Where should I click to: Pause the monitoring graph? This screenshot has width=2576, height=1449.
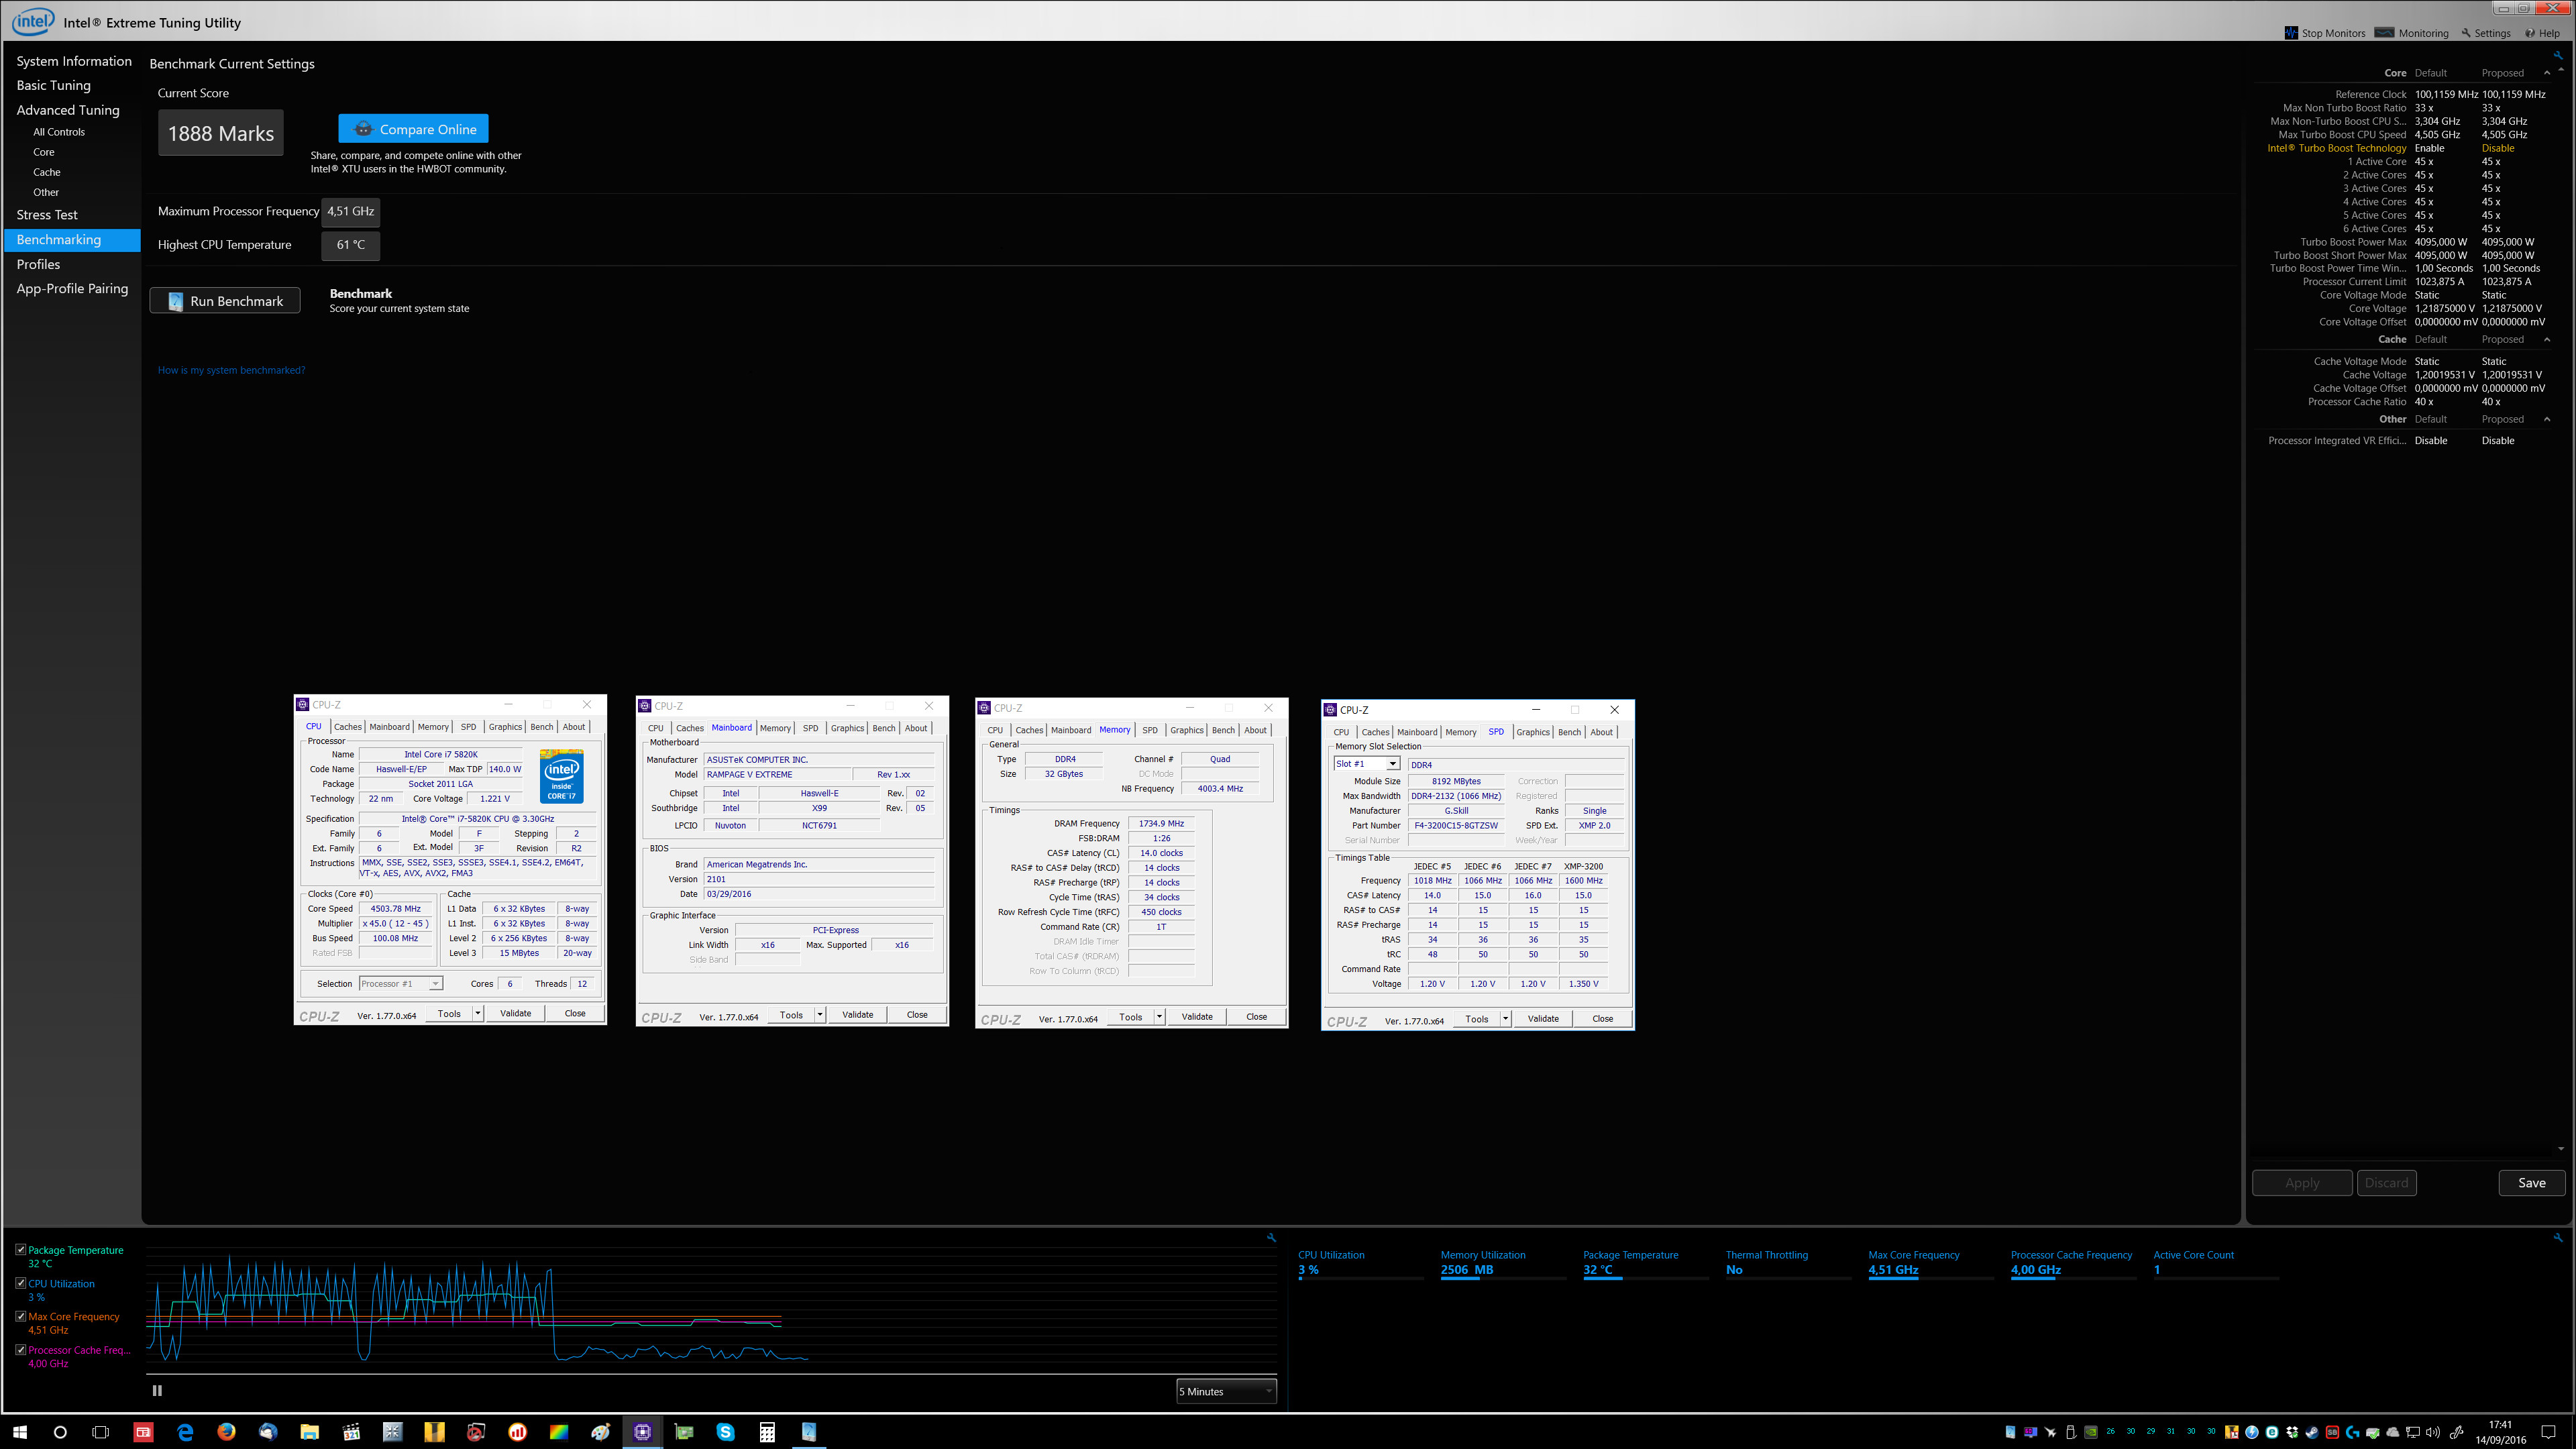coord(157,1390)
